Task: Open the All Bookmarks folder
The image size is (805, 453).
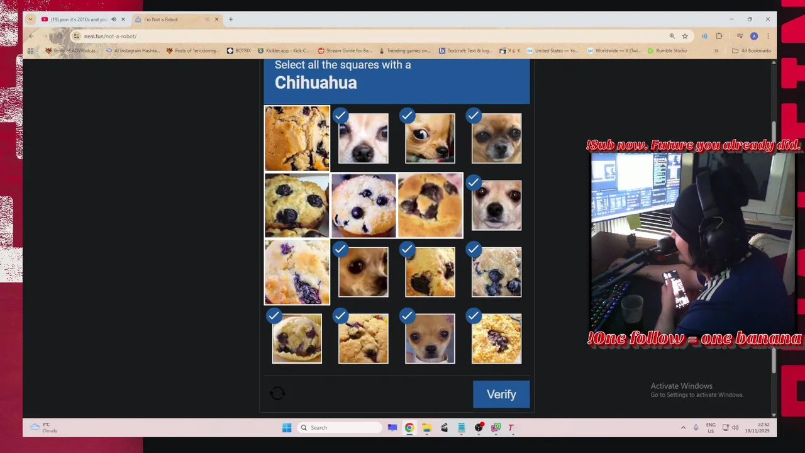Action: point(752,51)
